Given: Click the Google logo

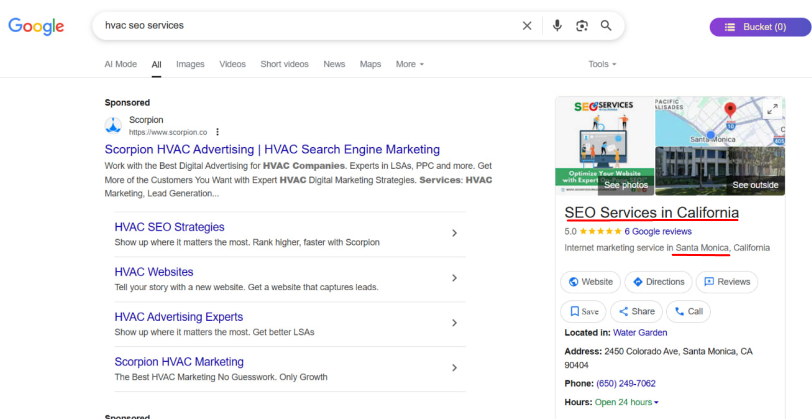Looking at the screenshot, I should (x=36, y=26).
